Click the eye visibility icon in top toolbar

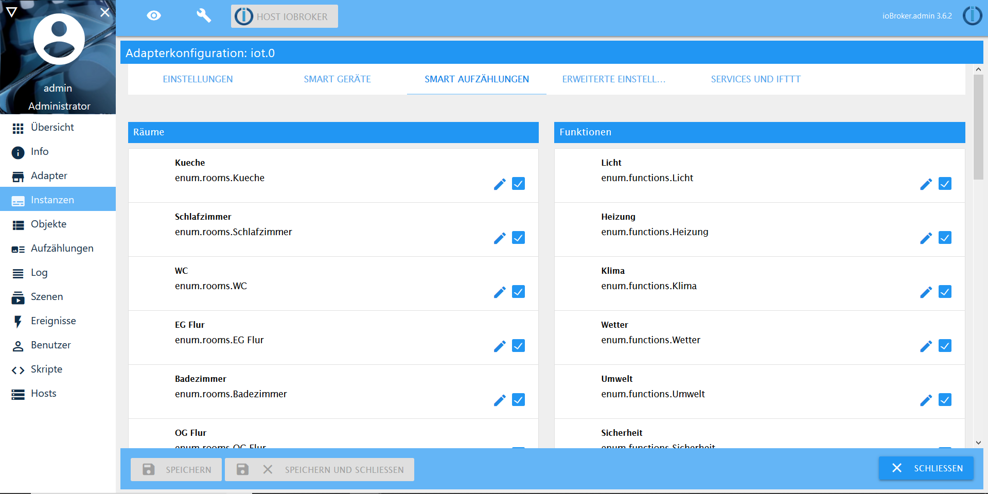pyautogui.click(x=154, y=16)
